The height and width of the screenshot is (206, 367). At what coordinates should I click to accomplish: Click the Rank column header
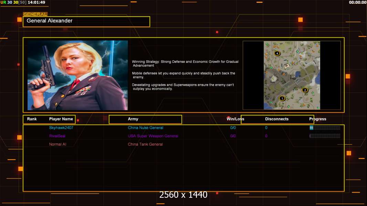click(32, 119)
